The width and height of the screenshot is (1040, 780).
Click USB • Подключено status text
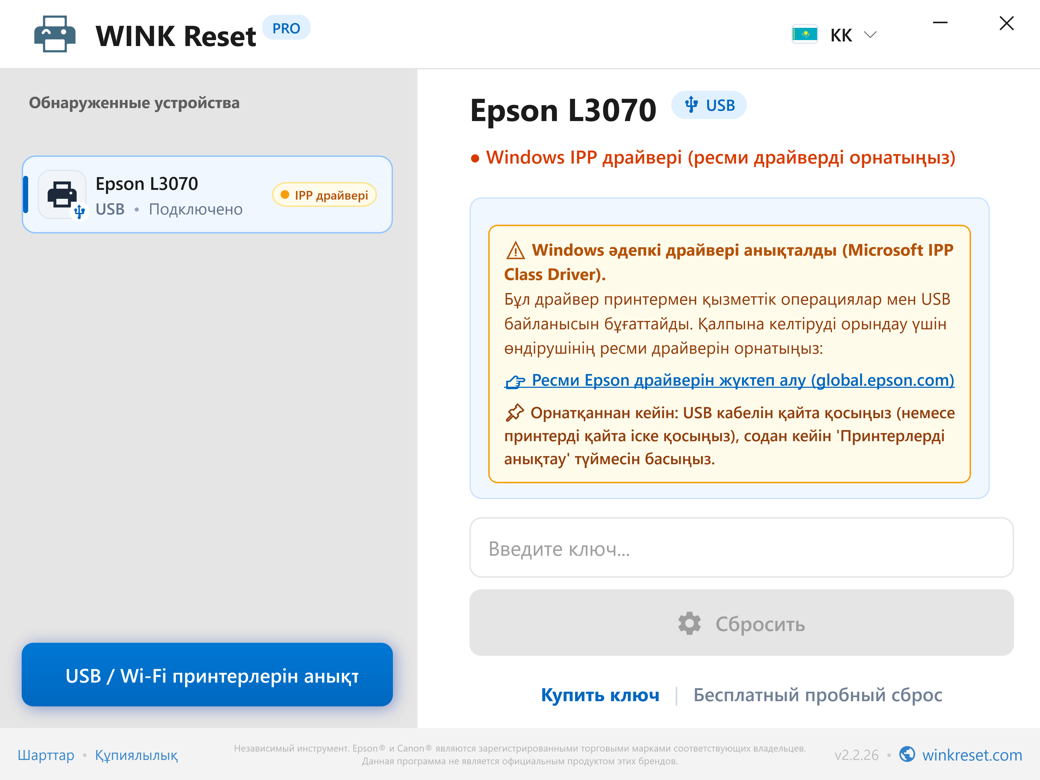tap(169, 209)
